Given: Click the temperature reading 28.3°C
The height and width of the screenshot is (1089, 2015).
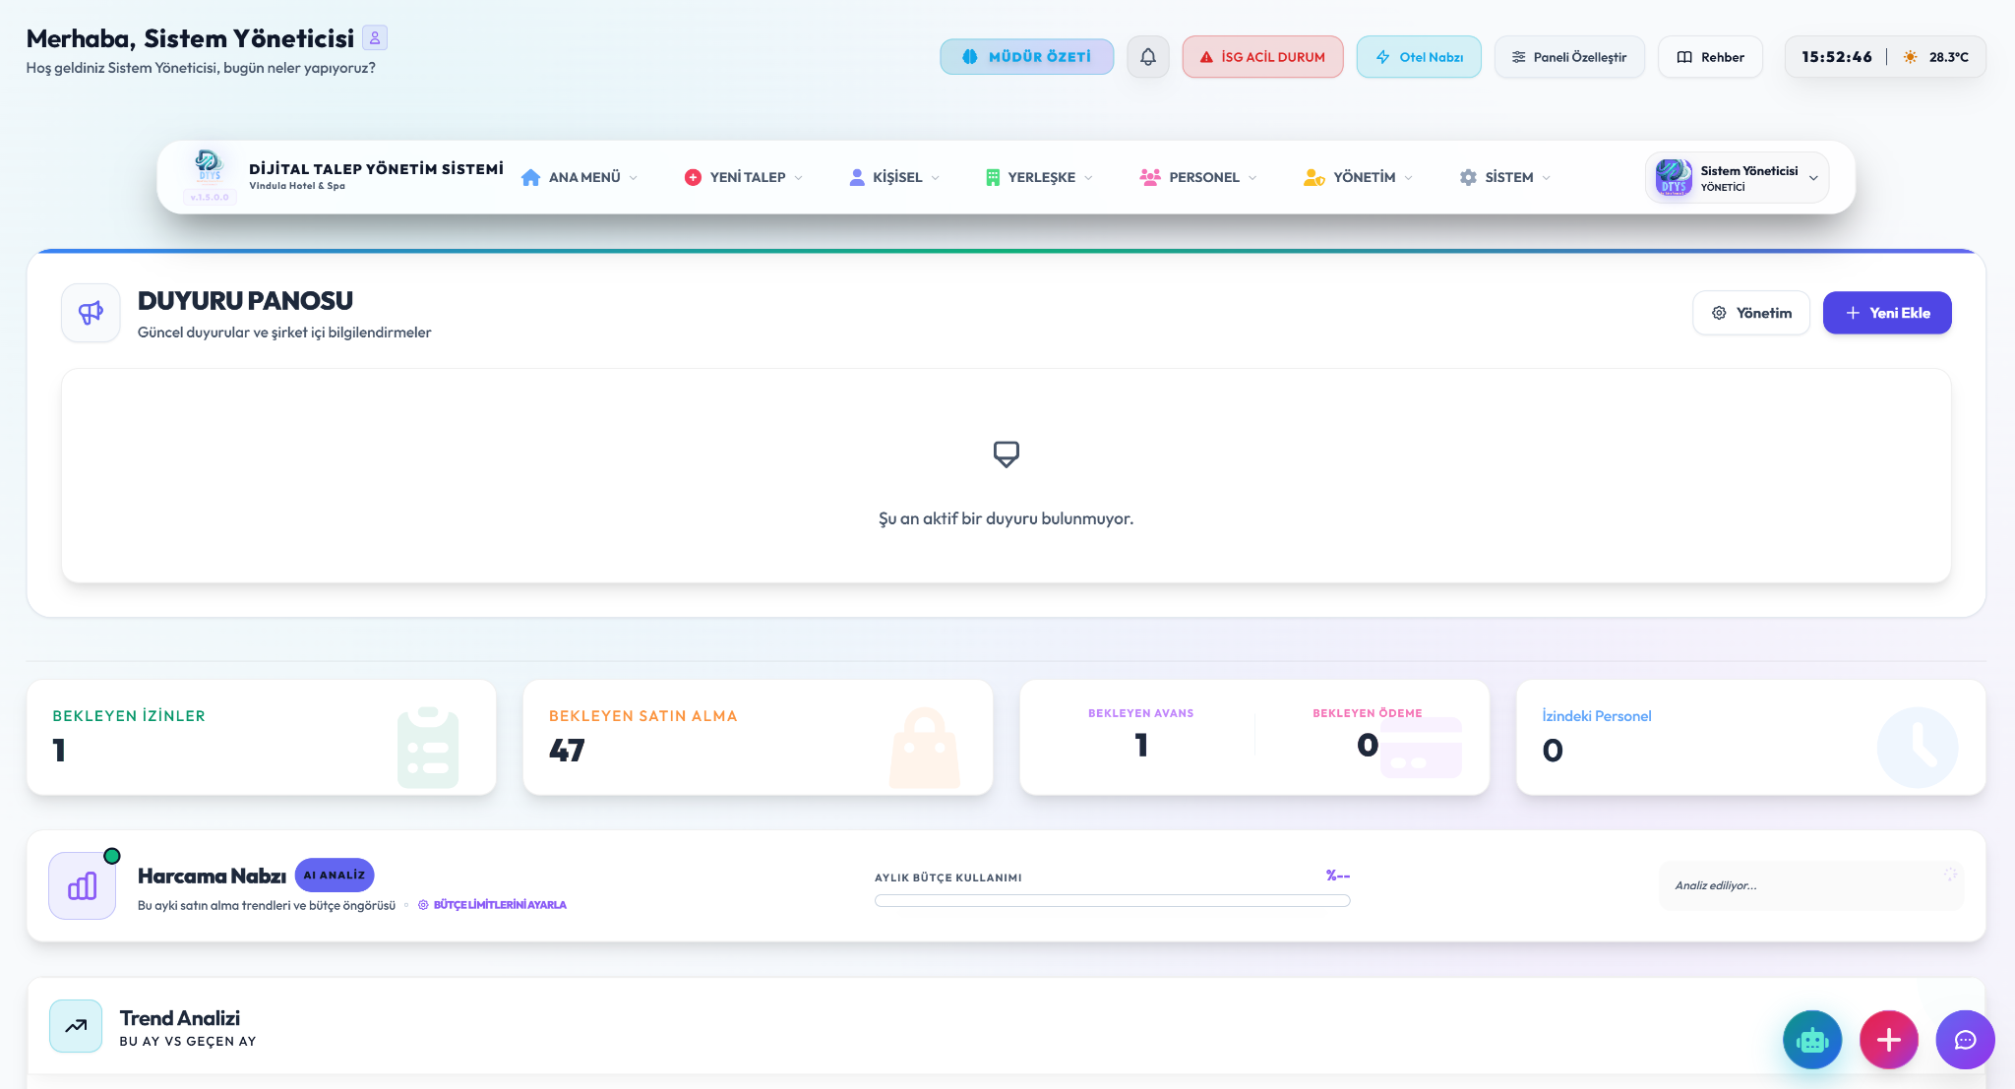Looking at the screenshot, I should click(1949, 57).
